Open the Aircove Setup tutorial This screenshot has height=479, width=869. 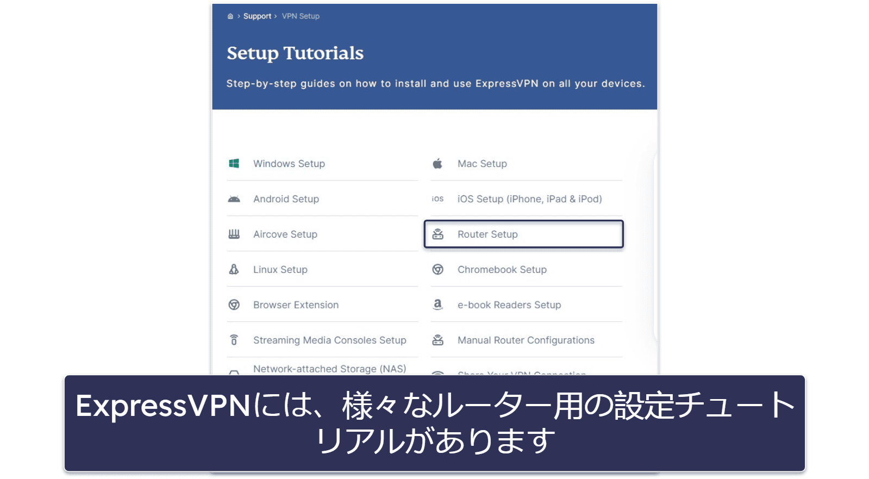coord(285,234)
